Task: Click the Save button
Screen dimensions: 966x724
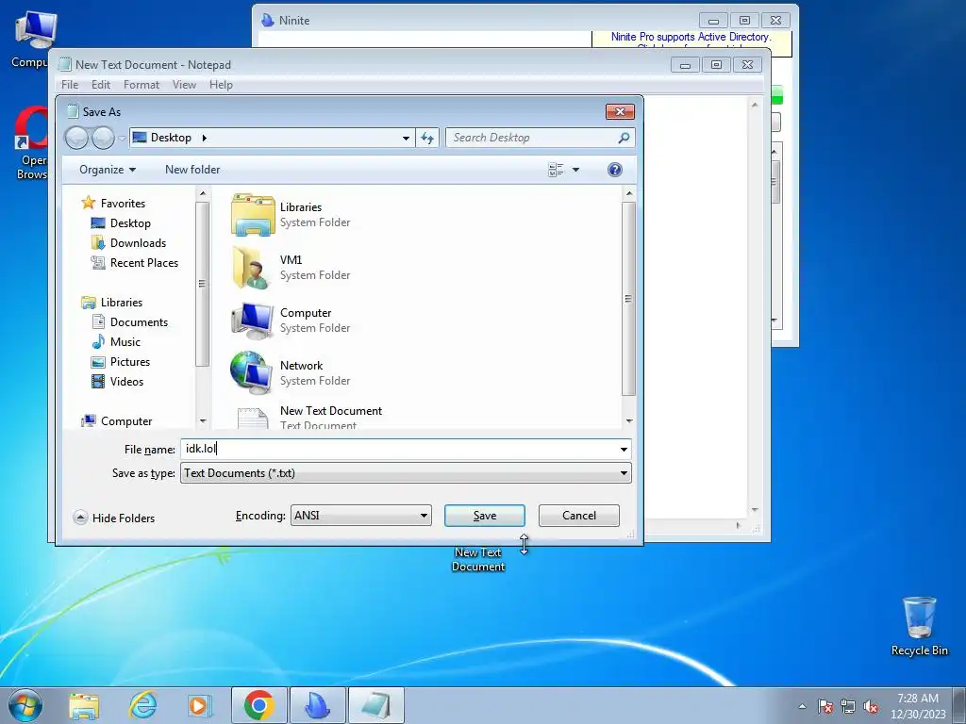Action: pyautogui.click(x=484, y=516)
